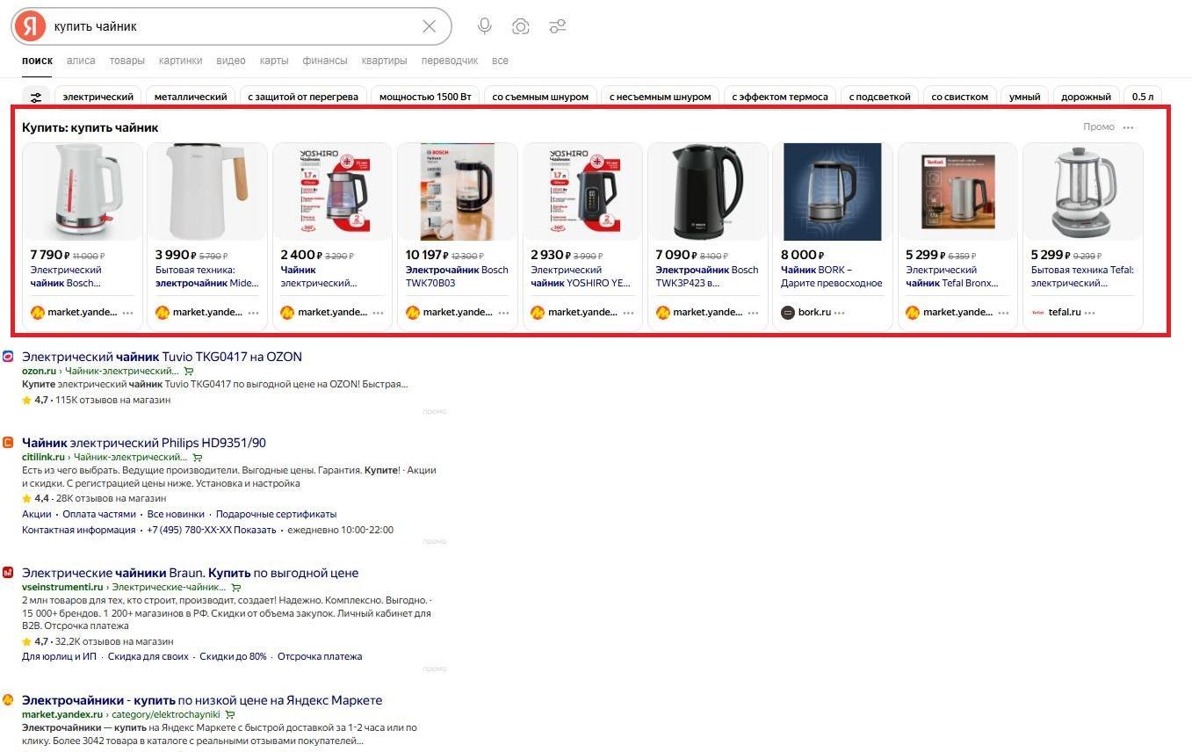This screenshot has width=1192, height=752.
Task: Clear the search query with X icon
Action: tap(429, 26)
